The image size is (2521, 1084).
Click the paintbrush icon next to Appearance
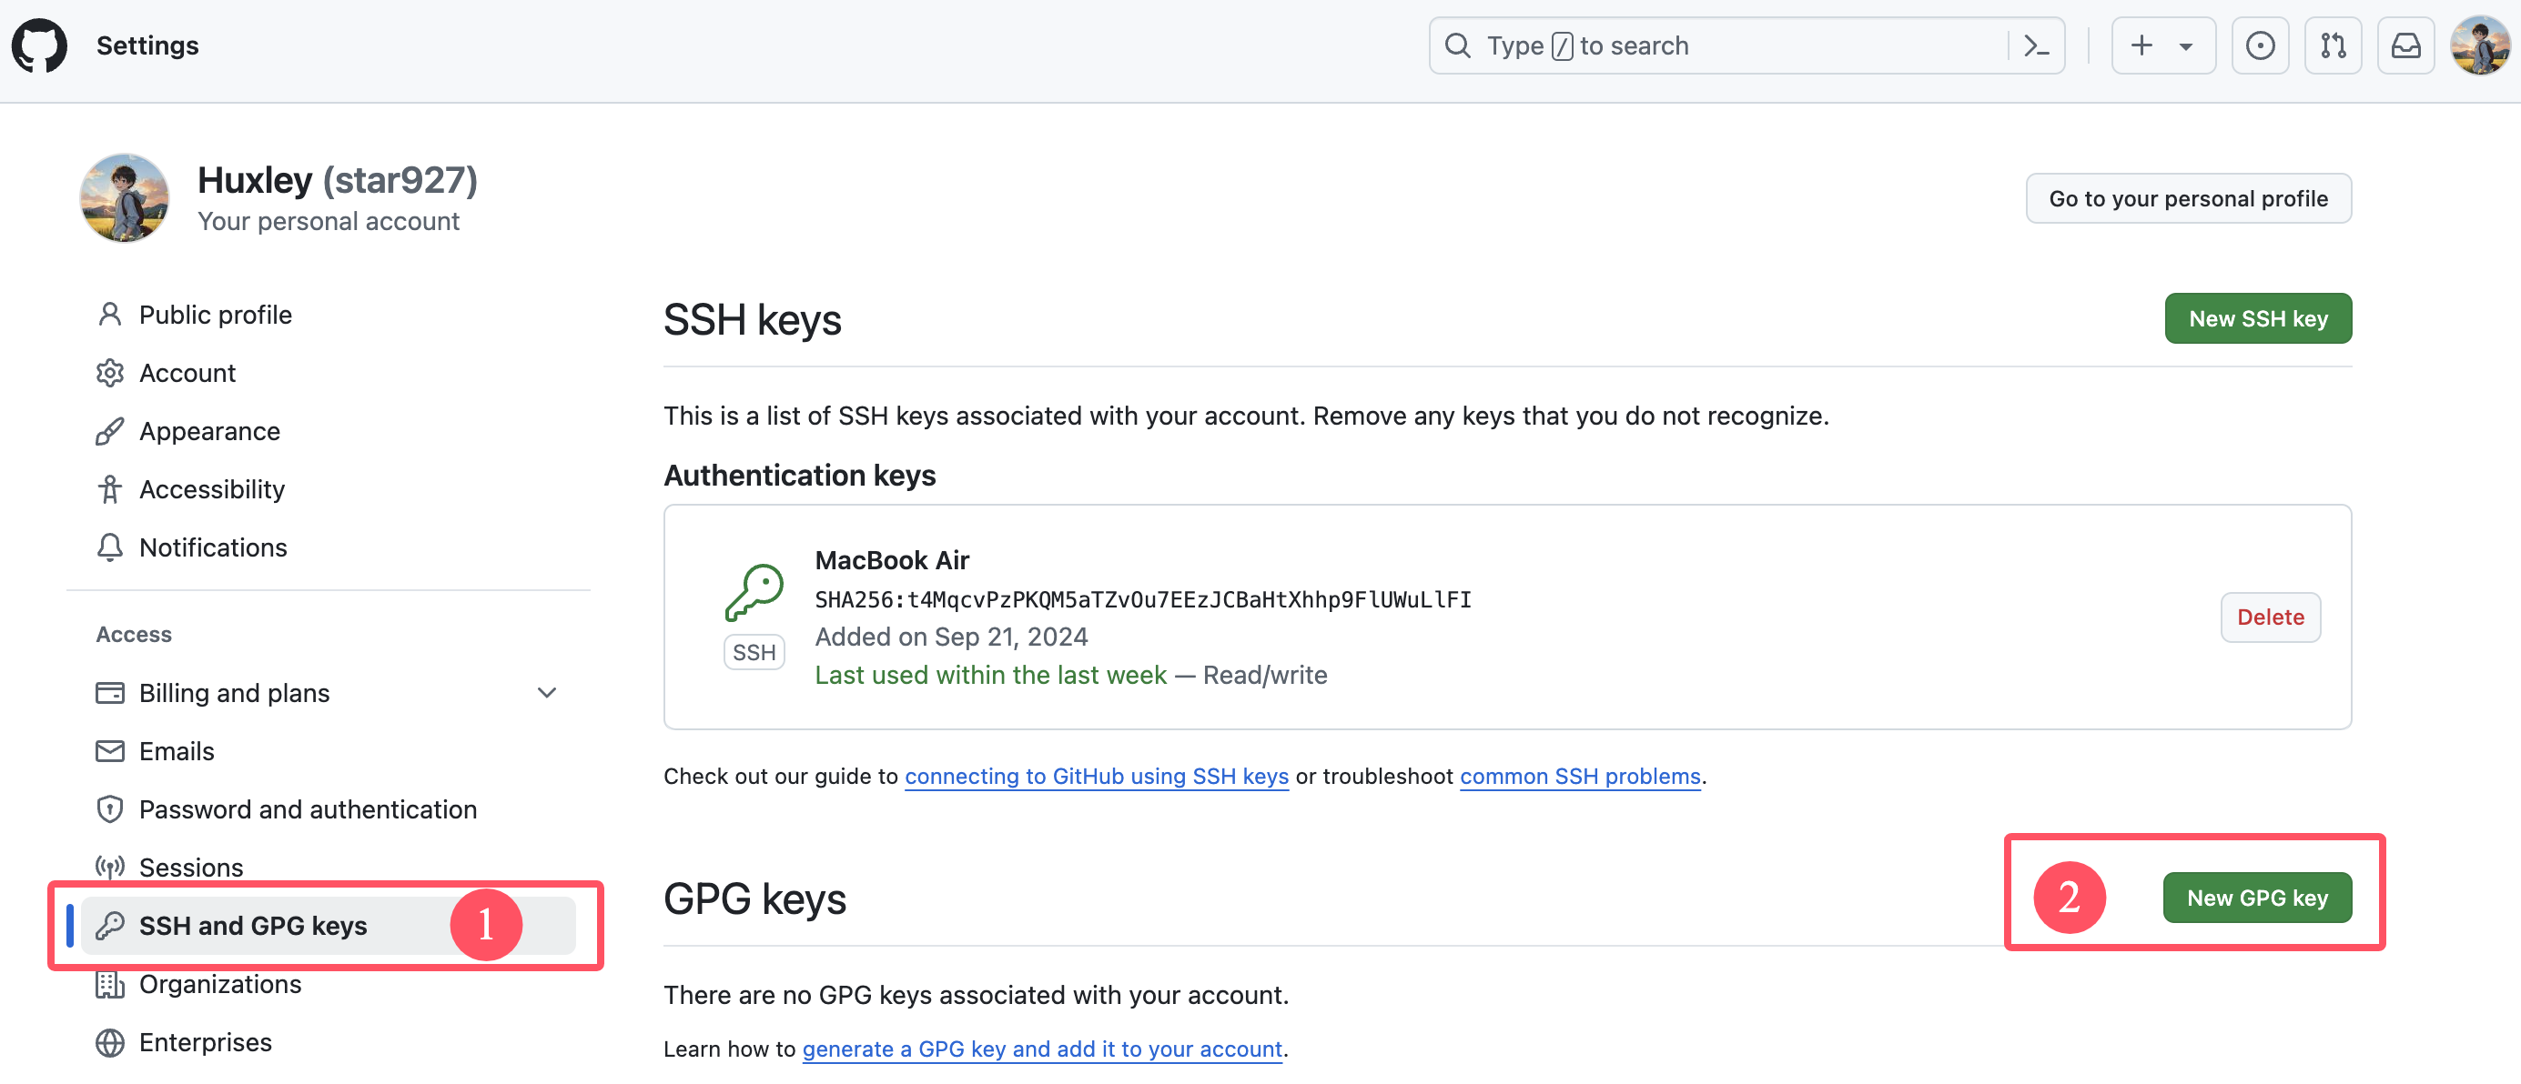tap(109, 431)
